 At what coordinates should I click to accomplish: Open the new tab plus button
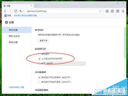pos(36,6)
